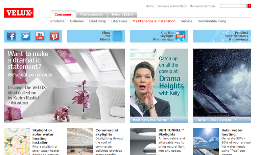Open the Sustainable living menu item

pyautogui.click(x=212, y=21)
